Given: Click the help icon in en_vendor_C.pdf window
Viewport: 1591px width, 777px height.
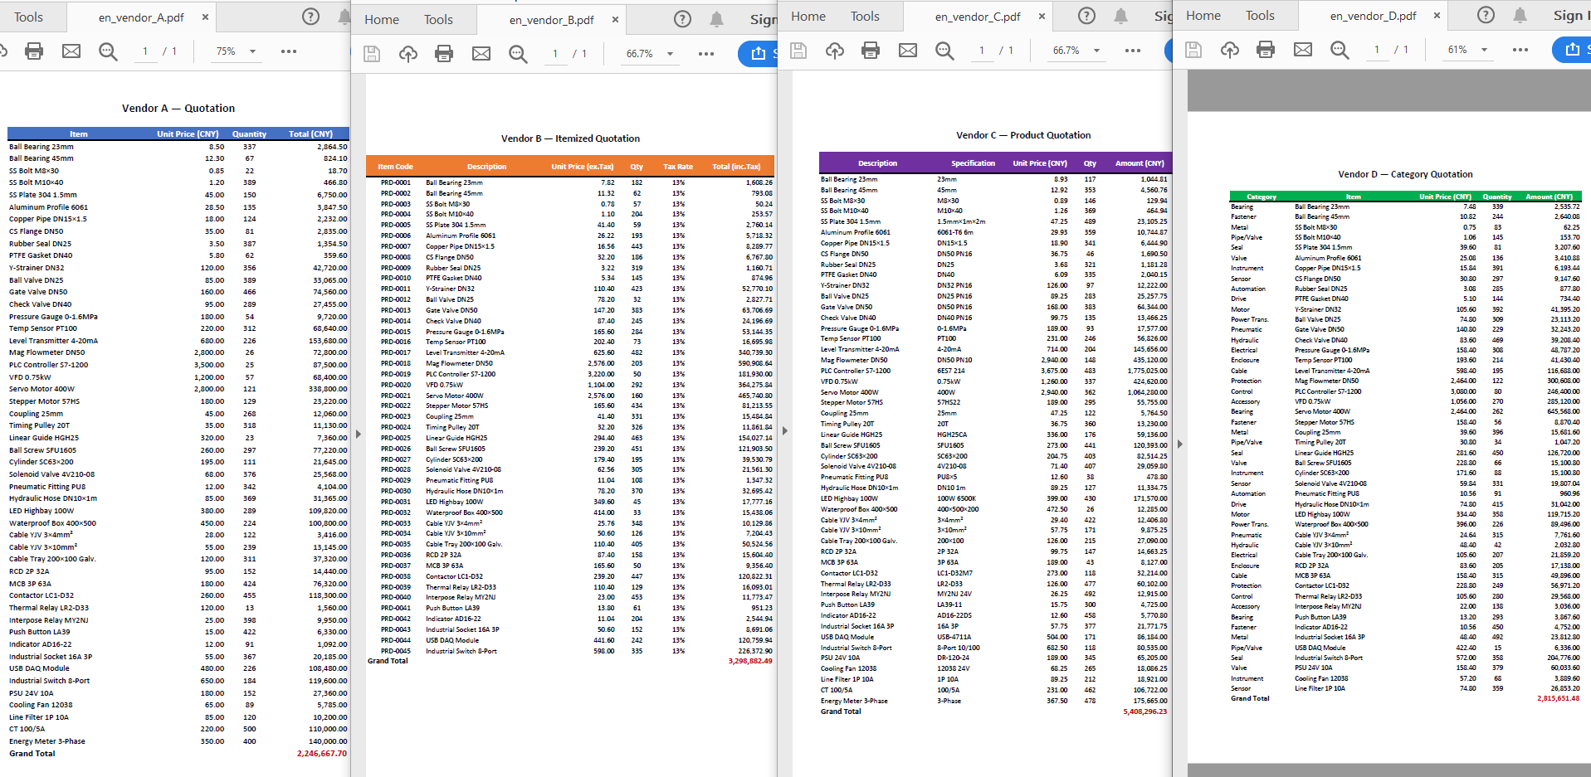Looking at the screenshot, I should pyautogui.click(x=1086, y=16).
